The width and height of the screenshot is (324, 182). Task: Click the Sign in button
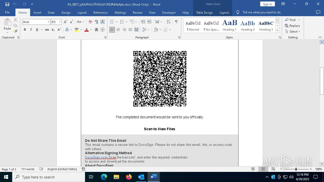tap(267, 4)
